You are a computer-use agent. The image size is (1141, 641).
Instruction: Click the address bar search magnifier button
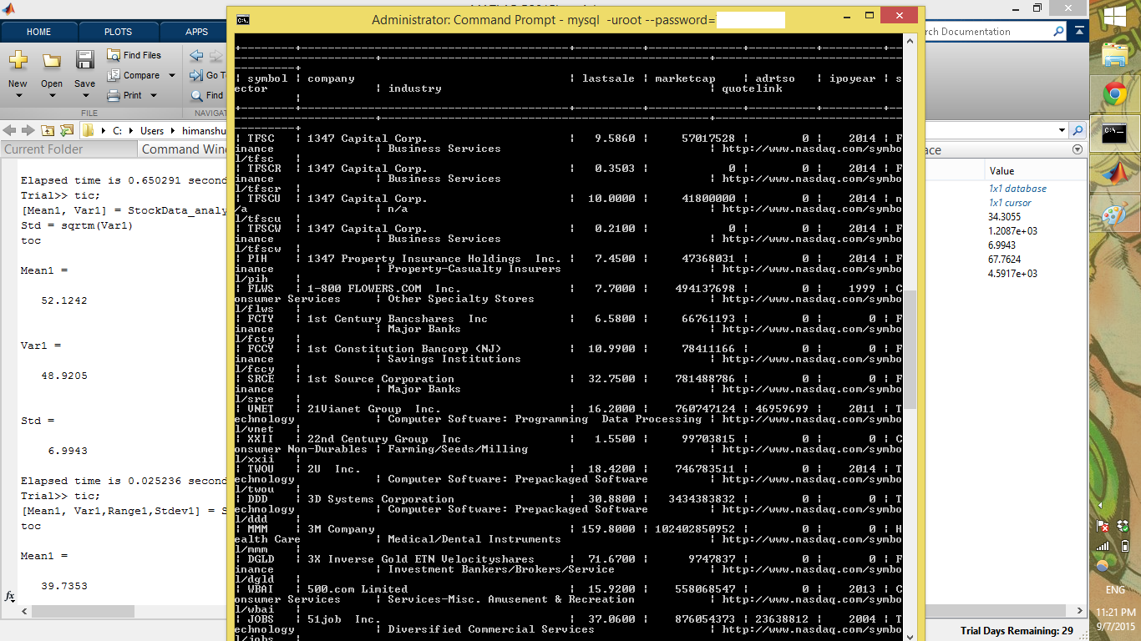tap(1078, 131)
